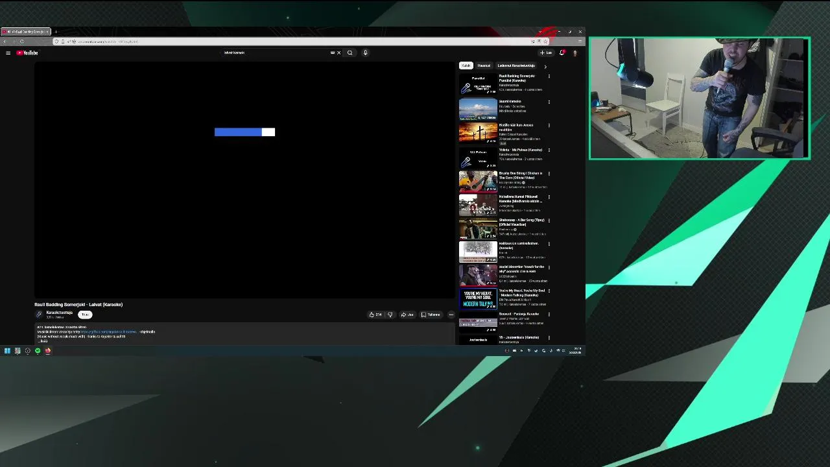Open Chicken in The Corn video thumbnail
This screenshot has width=830, height=467.
pos(478,181)
